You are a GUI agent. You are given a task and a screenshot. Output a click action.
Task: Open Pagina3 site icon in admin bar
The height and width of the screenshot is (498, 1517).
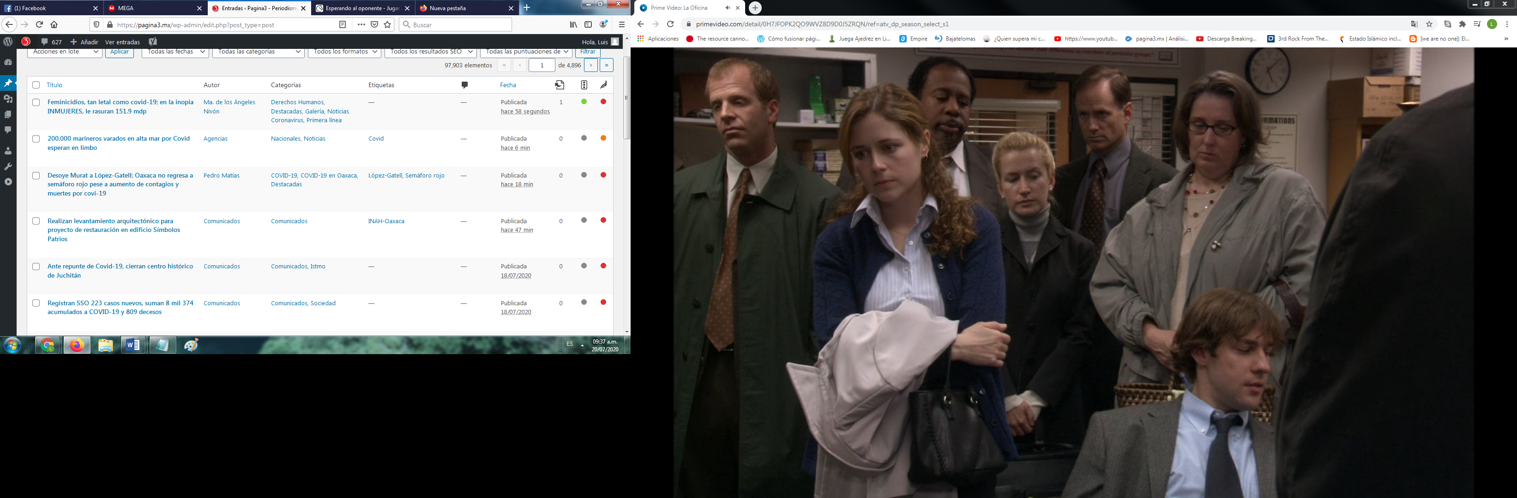(26, 42)
